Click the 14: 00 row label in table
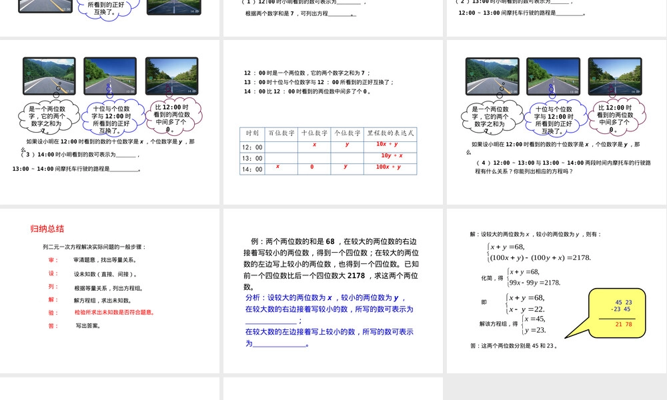Screen dimensions: 667x400 click(x=252, y=169)
